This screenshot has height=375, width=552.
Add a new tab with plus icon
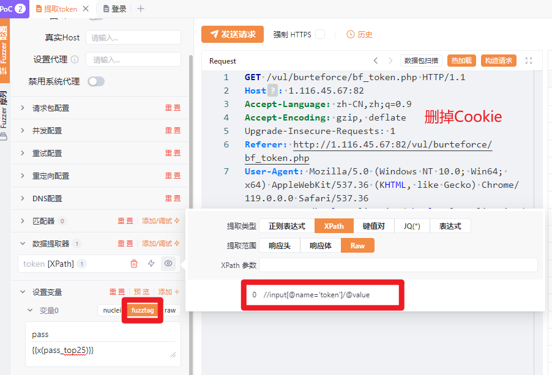pyautogui.click(x=141, y=9)
